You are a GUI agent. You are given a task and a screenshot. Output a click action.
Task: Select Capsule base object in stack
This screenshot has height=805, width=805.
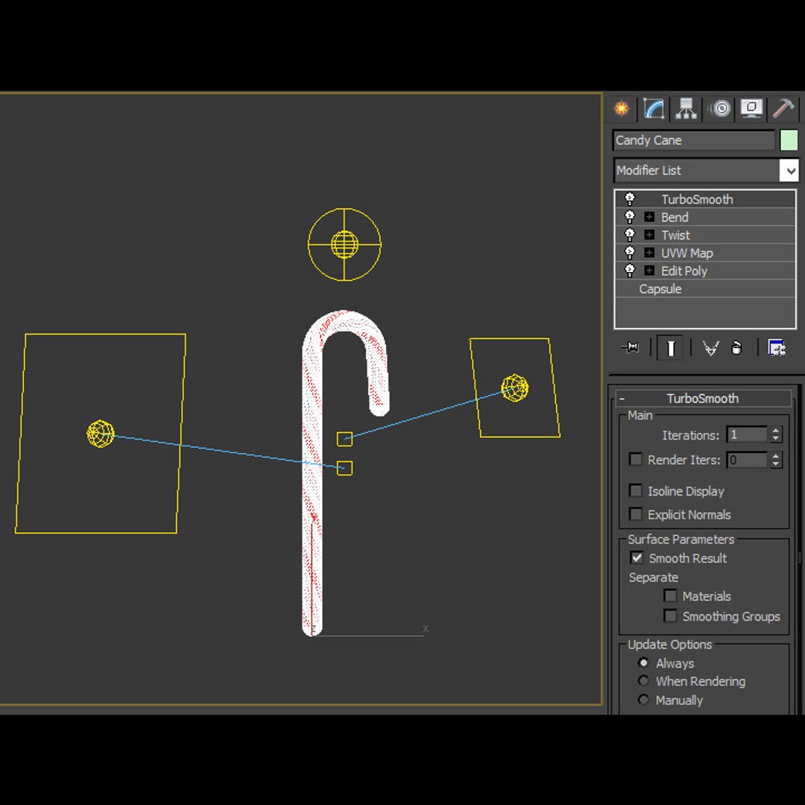(660, 289)
